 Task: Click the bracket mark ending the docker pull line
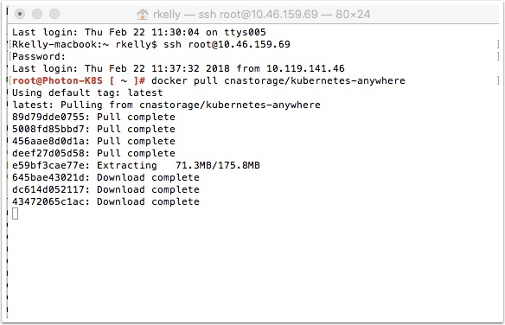498,80
